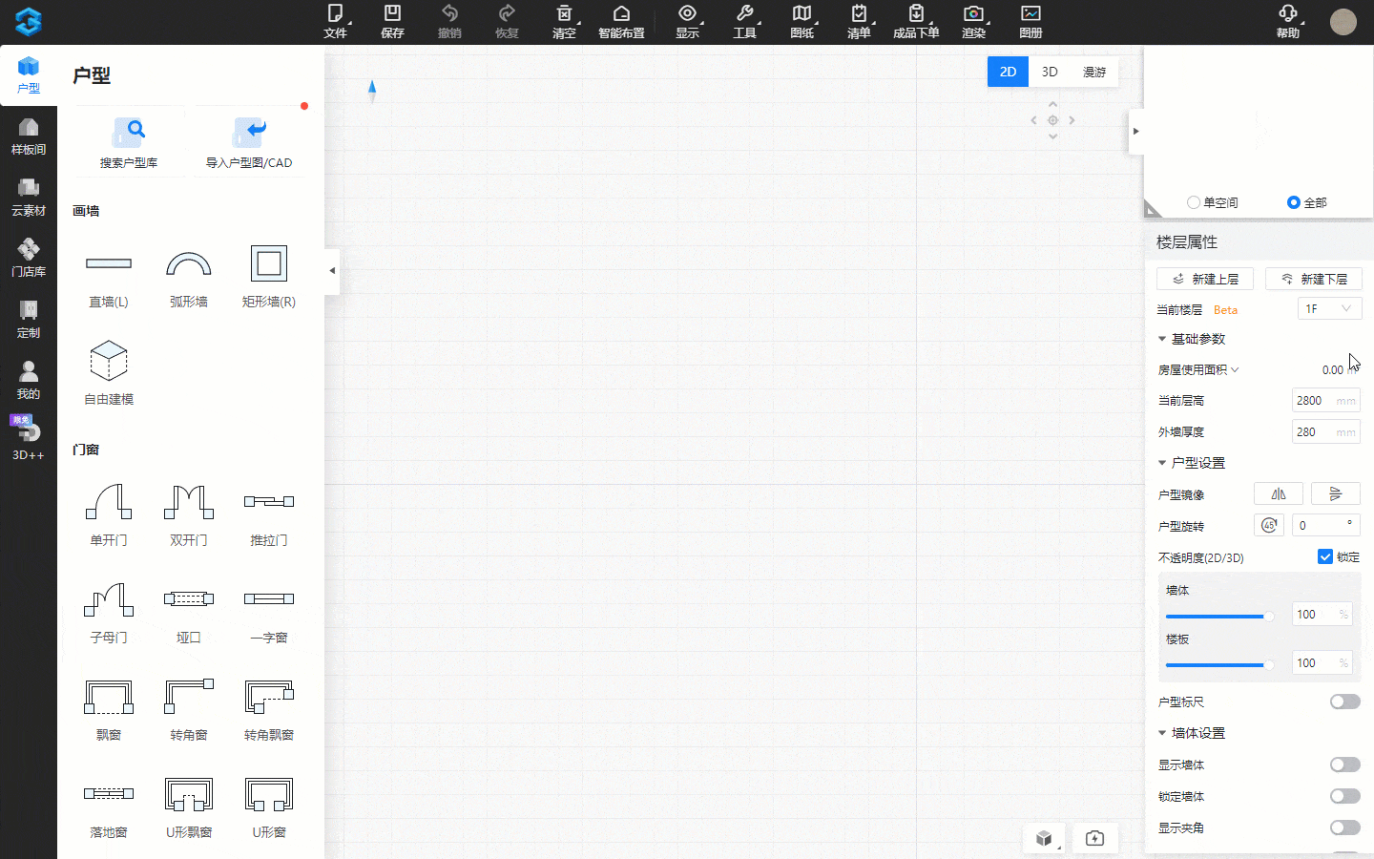Click the vertical 户型镜像 flip button
The width and height of the screenshot is (1374, 859).
(x=1336, y=494)
